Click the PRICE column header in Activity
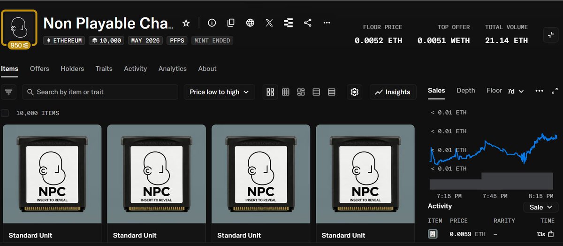563x246 pixels. pyautogui.click(x=459, y=221)
